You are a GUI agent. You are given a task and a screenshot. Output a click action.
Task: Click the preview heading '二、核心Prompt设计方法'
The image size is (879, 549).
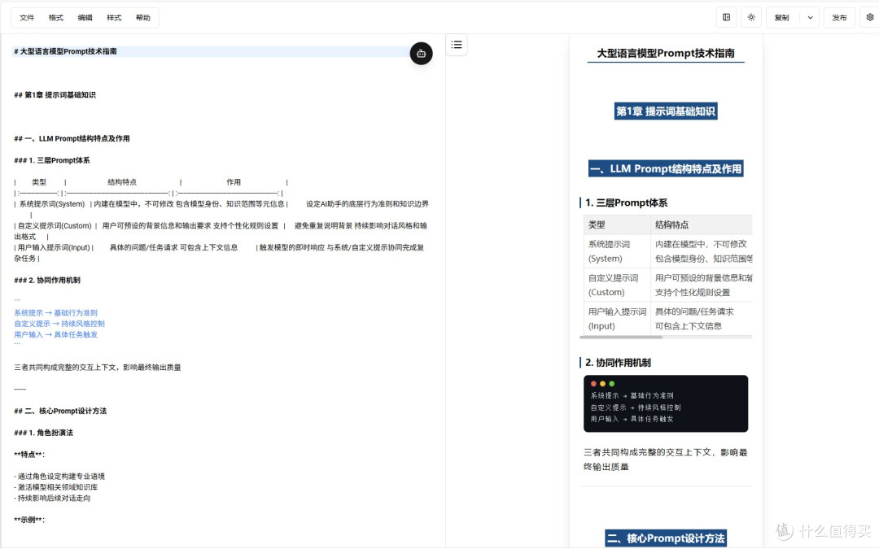(x=666, y=538)
